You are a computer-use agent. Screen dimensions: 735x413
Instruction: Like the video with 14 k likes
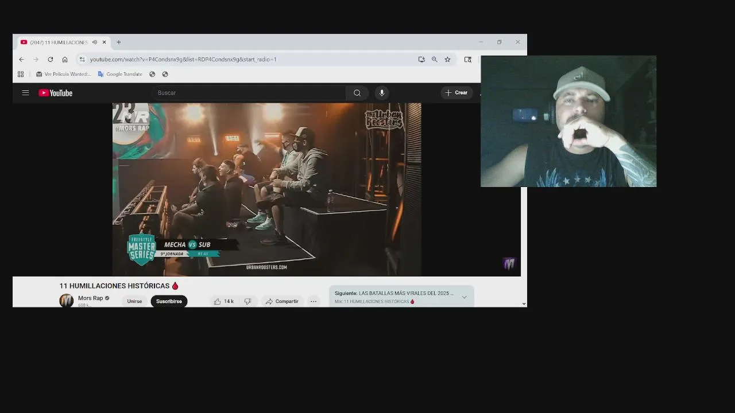tap(223, 301)
